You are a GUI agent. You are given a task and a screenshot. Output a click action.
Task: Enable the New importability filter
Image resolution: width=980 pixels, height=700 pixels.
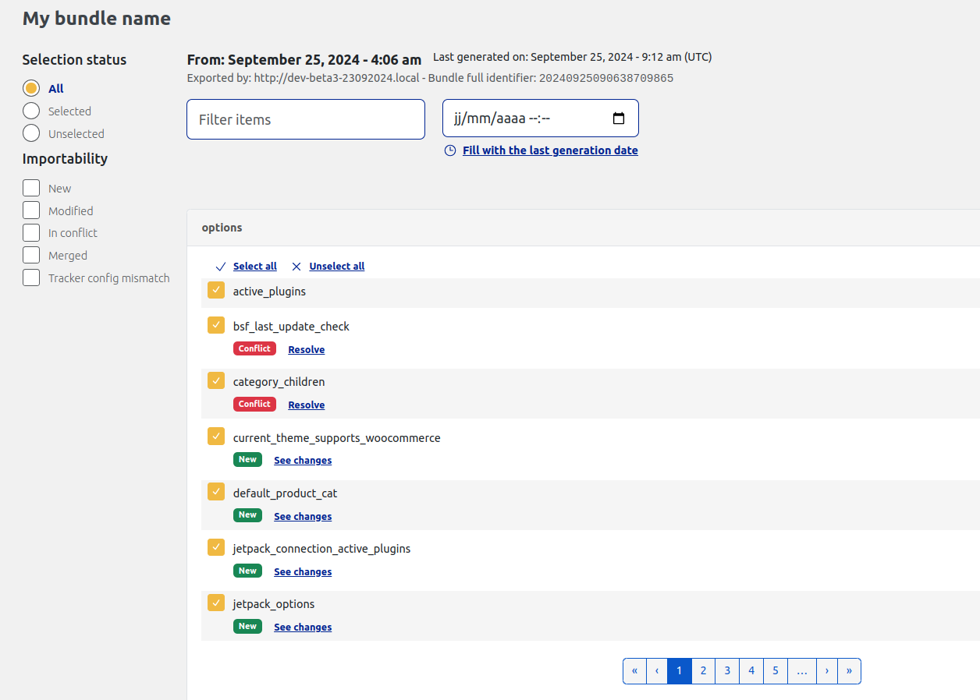31,188
